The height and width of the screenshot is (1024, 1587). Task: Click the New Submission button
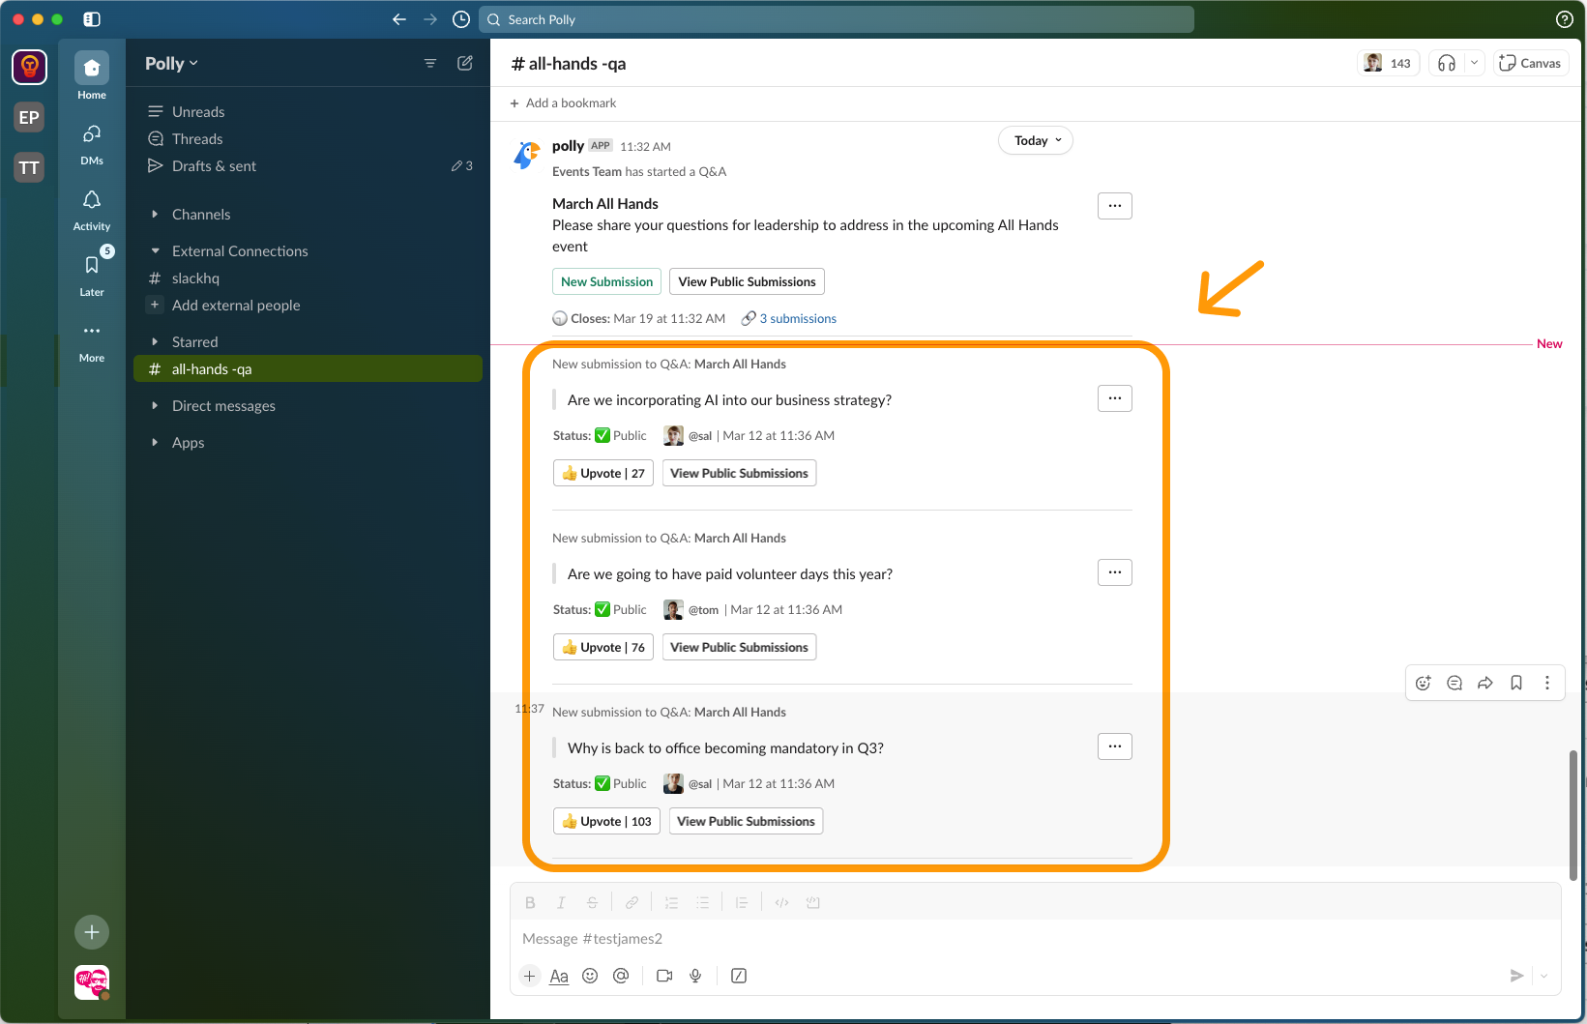pyautogui.click(x=606, y=281)
